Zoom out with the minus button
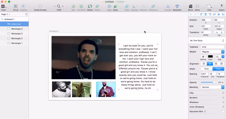The width and height of the screenshot is (226, 119). (55, 6)
